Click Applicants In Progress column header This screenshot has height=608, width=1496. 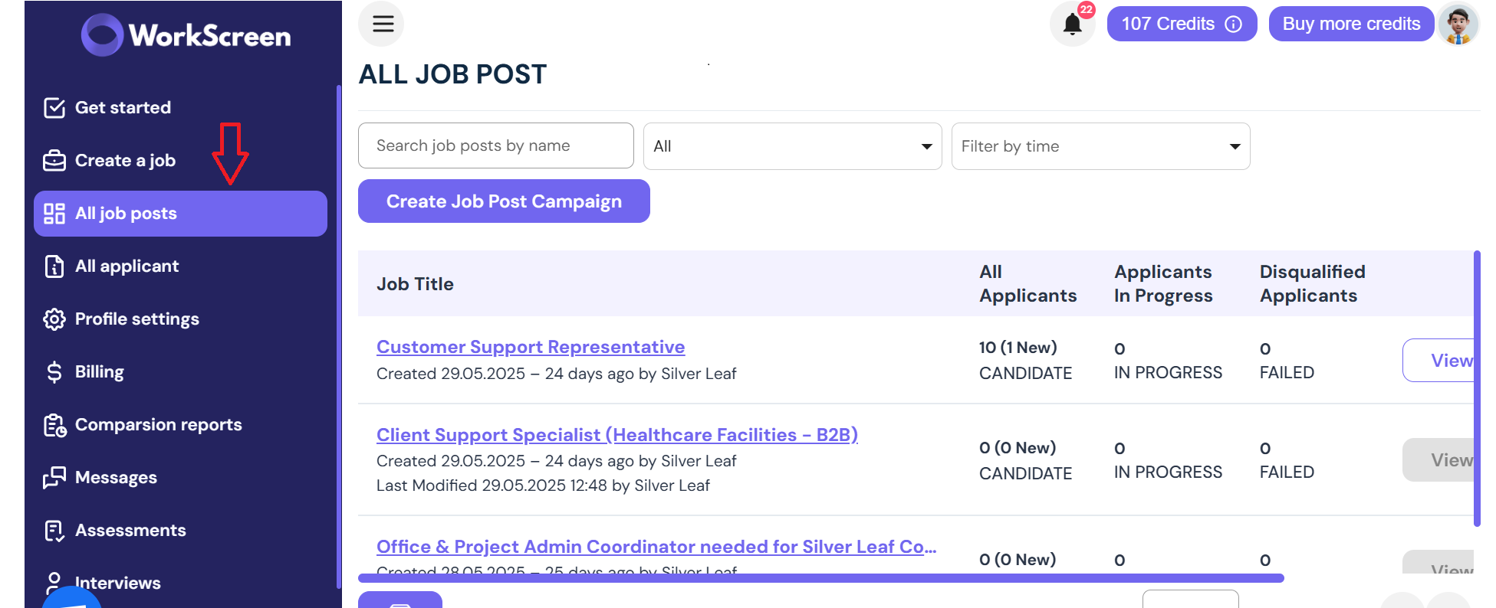pos(1163,283)
